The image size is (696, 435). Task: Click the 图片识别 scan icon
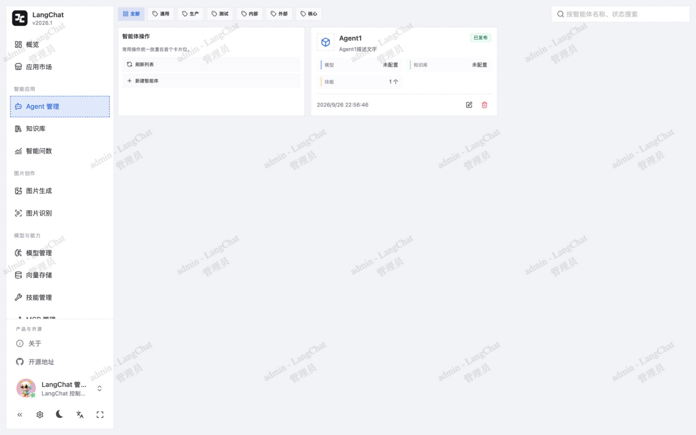click(18, 213)
